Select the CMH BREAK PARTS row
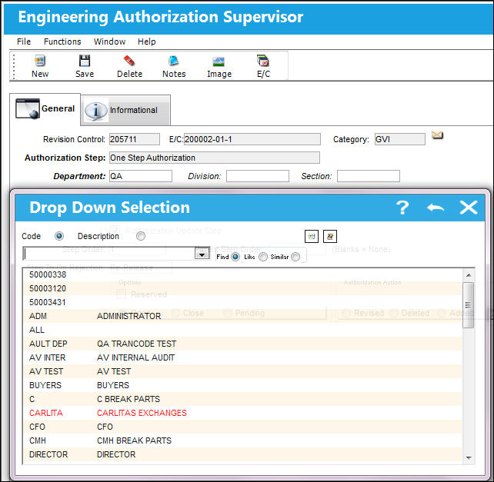Screen dimensions: 494x482 pos(242,440)
